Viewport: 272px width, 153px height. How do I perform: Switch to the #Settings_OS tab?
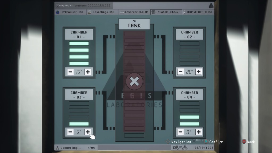point(101,12)
